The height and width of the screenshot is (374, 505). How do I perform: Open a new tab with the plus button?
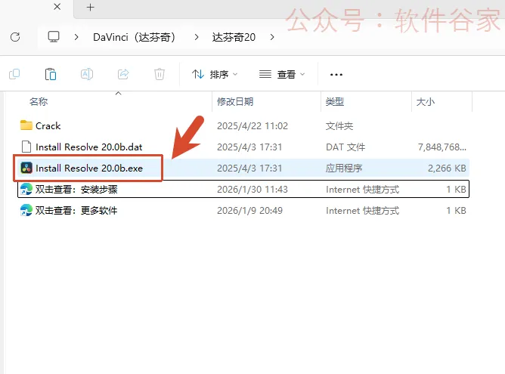(x=91, y=8)
